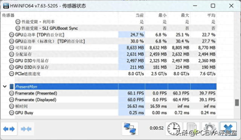Click the log file document icon

tap(192, 129)
